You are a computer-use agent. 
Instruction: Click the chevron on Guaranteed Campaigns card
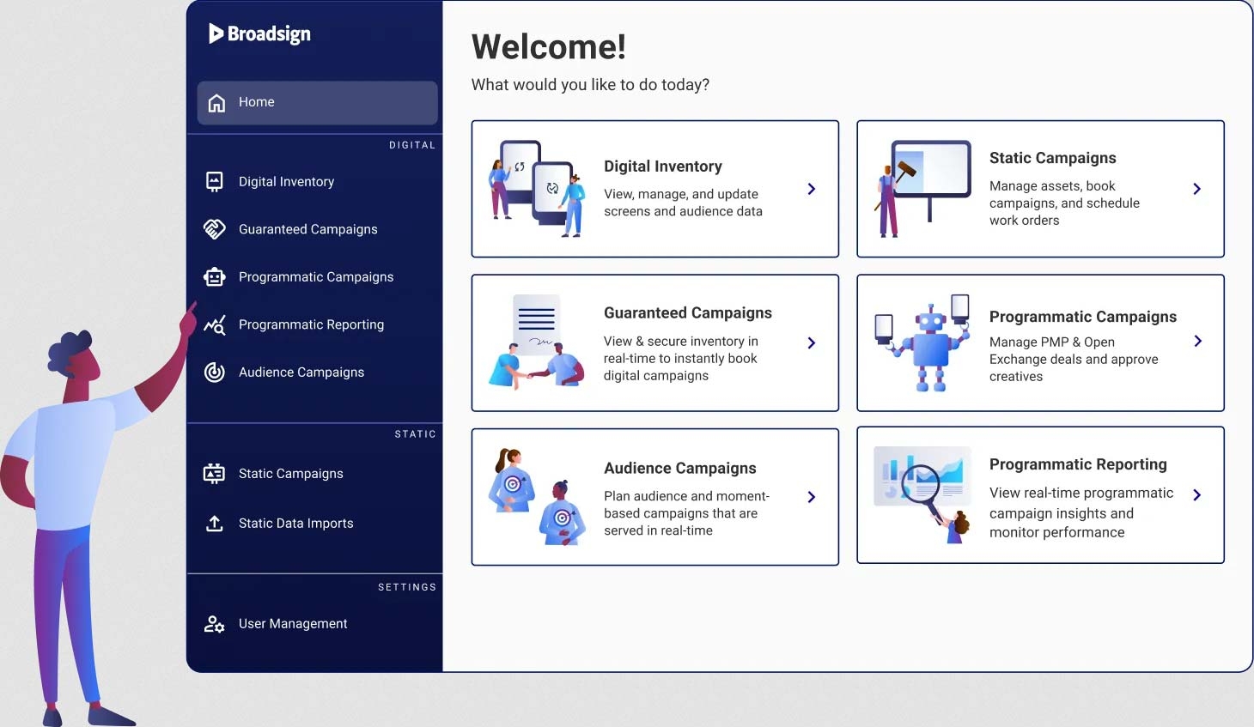[x=812, y=342]
